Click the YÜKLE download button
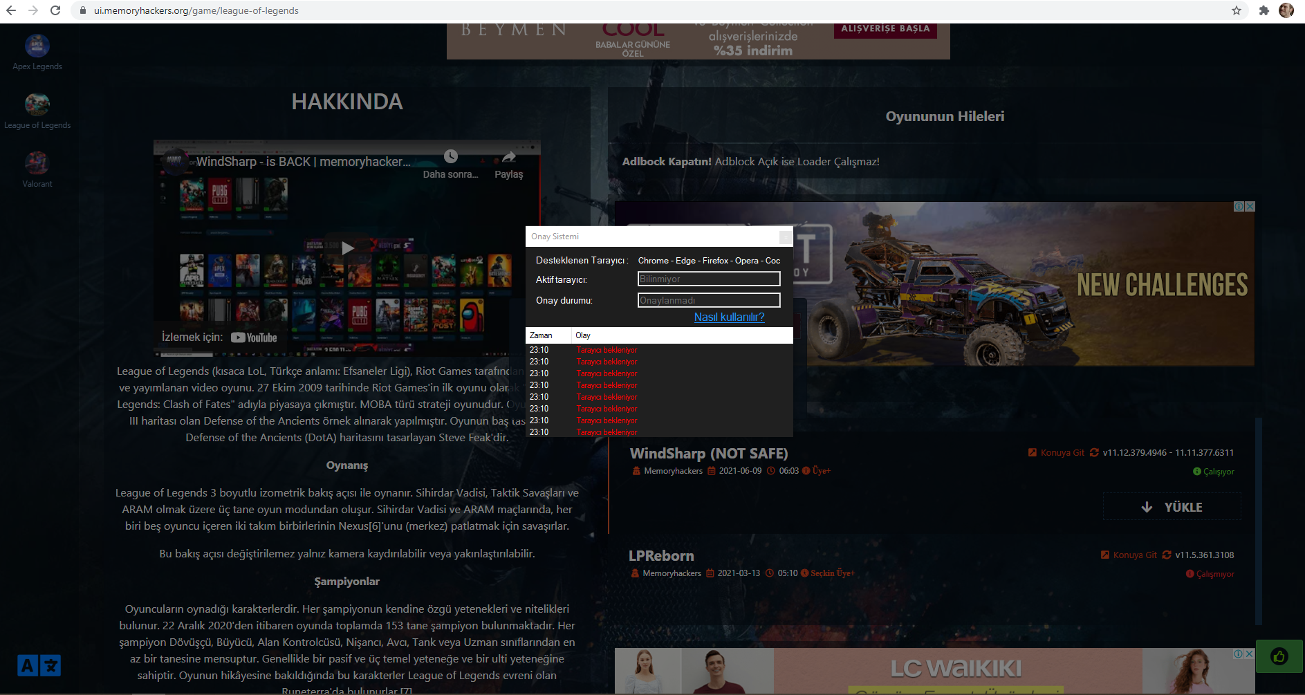The width and height of the screenshot is (1305, 695). (1172, 507)
